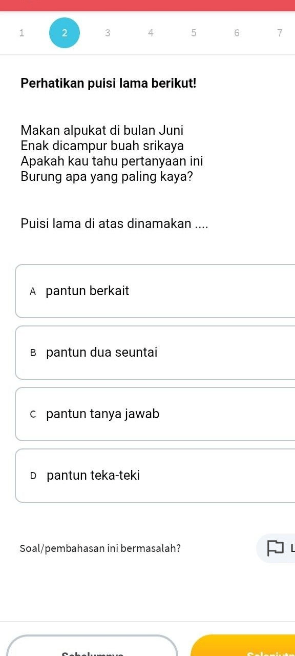295x656 pixels.
Task: Select answer D pantun teka-teki
Action: (155, 476)
